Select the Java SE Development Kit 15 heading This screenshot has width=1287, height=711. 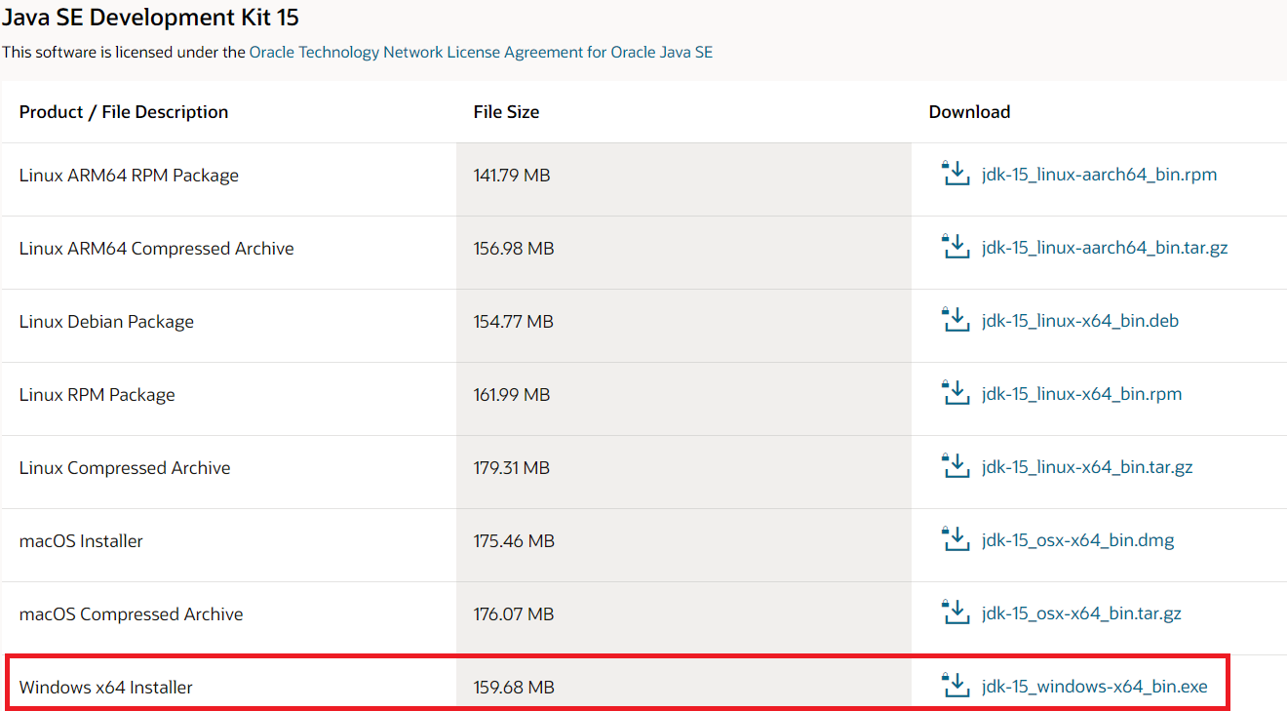point(150,18)
